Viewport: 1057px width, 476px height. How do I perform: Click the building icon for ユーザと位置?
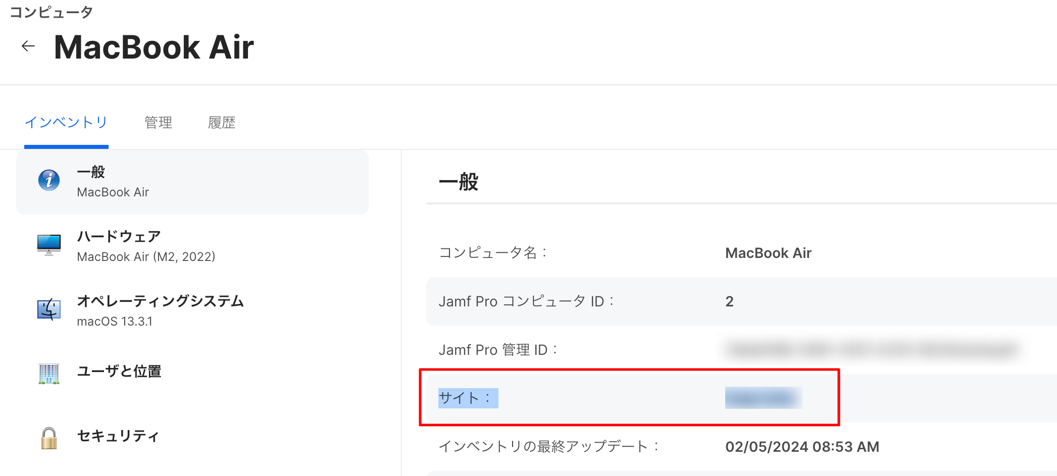pyautogui.click(x=49, y=374)
